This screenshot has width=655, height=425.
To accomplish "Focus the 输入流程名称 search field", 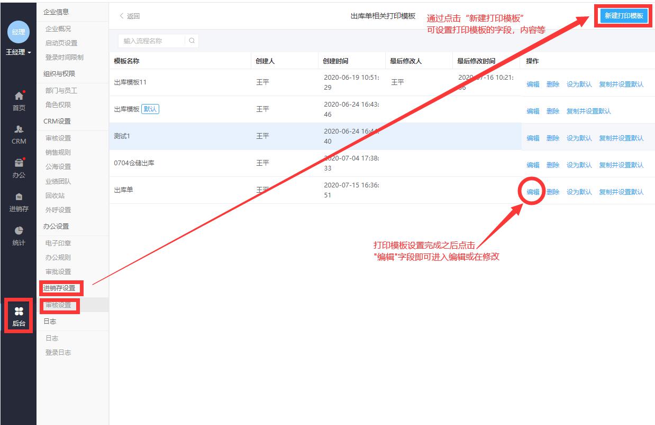I will (152, 41).
